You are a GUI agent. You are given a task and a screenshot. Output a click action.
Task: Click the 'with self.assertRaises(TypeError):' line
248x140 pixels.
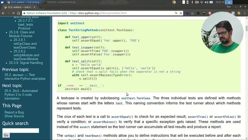(x=102, y=75)
